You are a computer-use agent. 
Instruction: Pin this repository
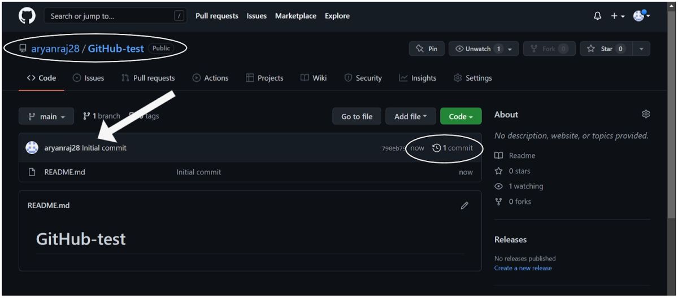tap(427, 49)
